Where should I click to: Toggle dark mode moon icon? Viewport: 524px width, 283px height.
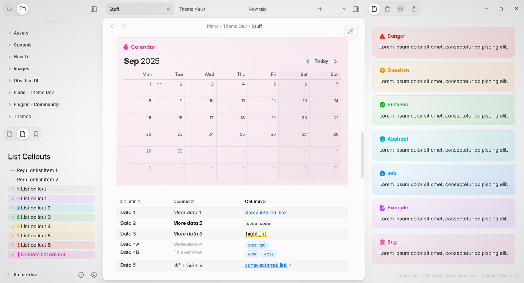point(516,276)
